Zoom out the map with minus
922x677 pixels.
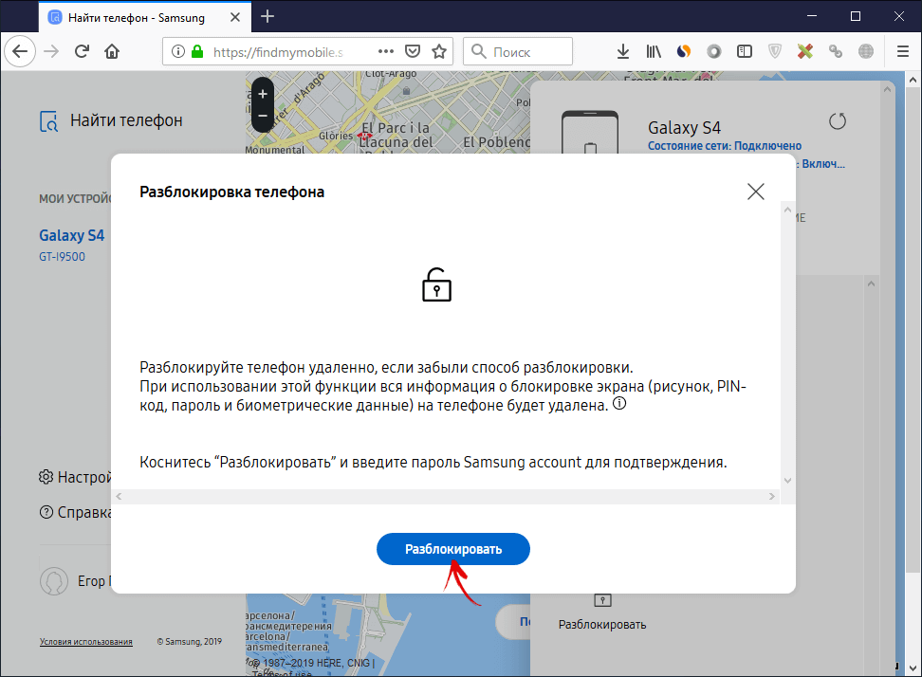pyautogui.click(x=263, y=116)
